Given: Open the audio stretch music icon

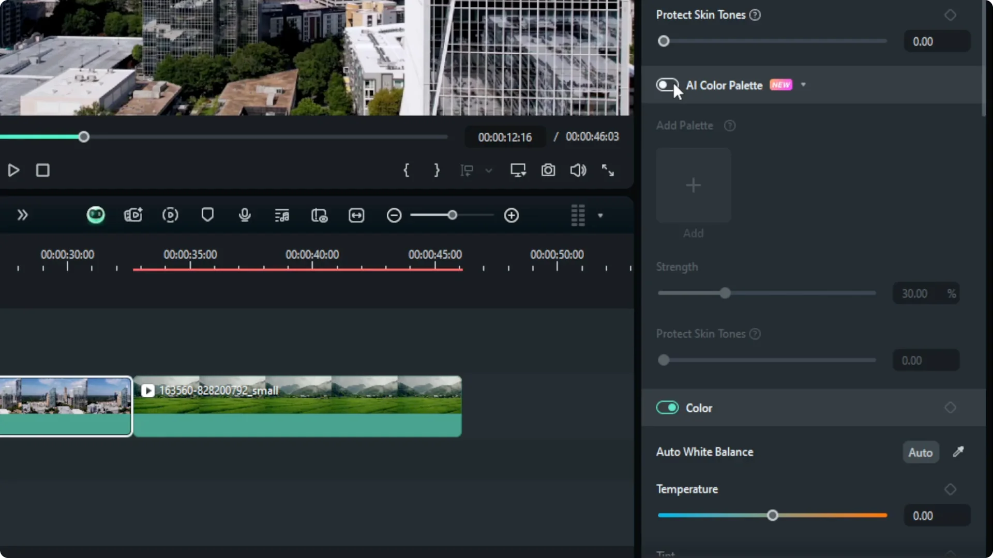Looking at the screenshot, I should (282, 215).
